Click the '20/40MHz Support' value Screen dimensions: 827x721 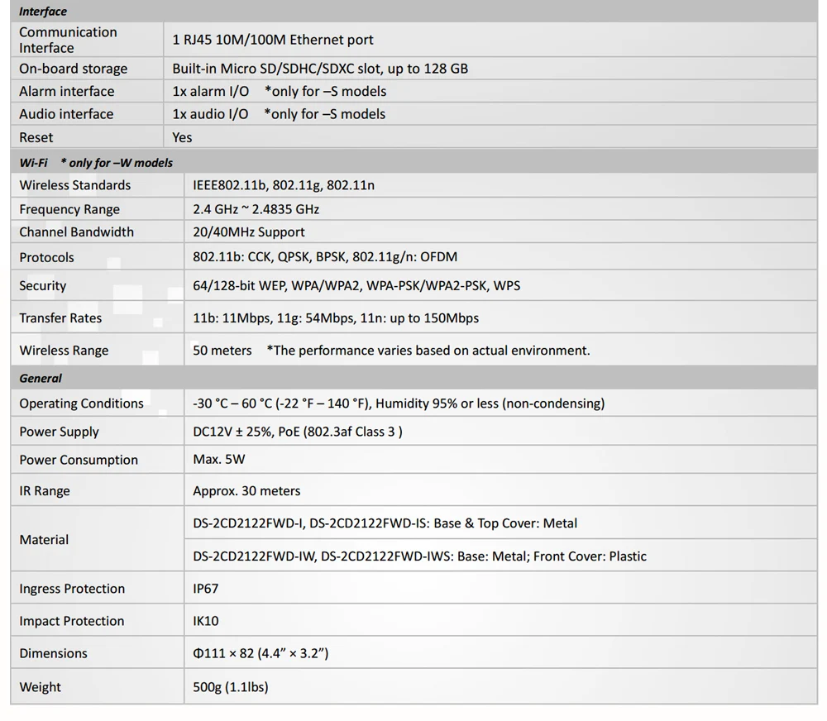click(x=249, y=232)
